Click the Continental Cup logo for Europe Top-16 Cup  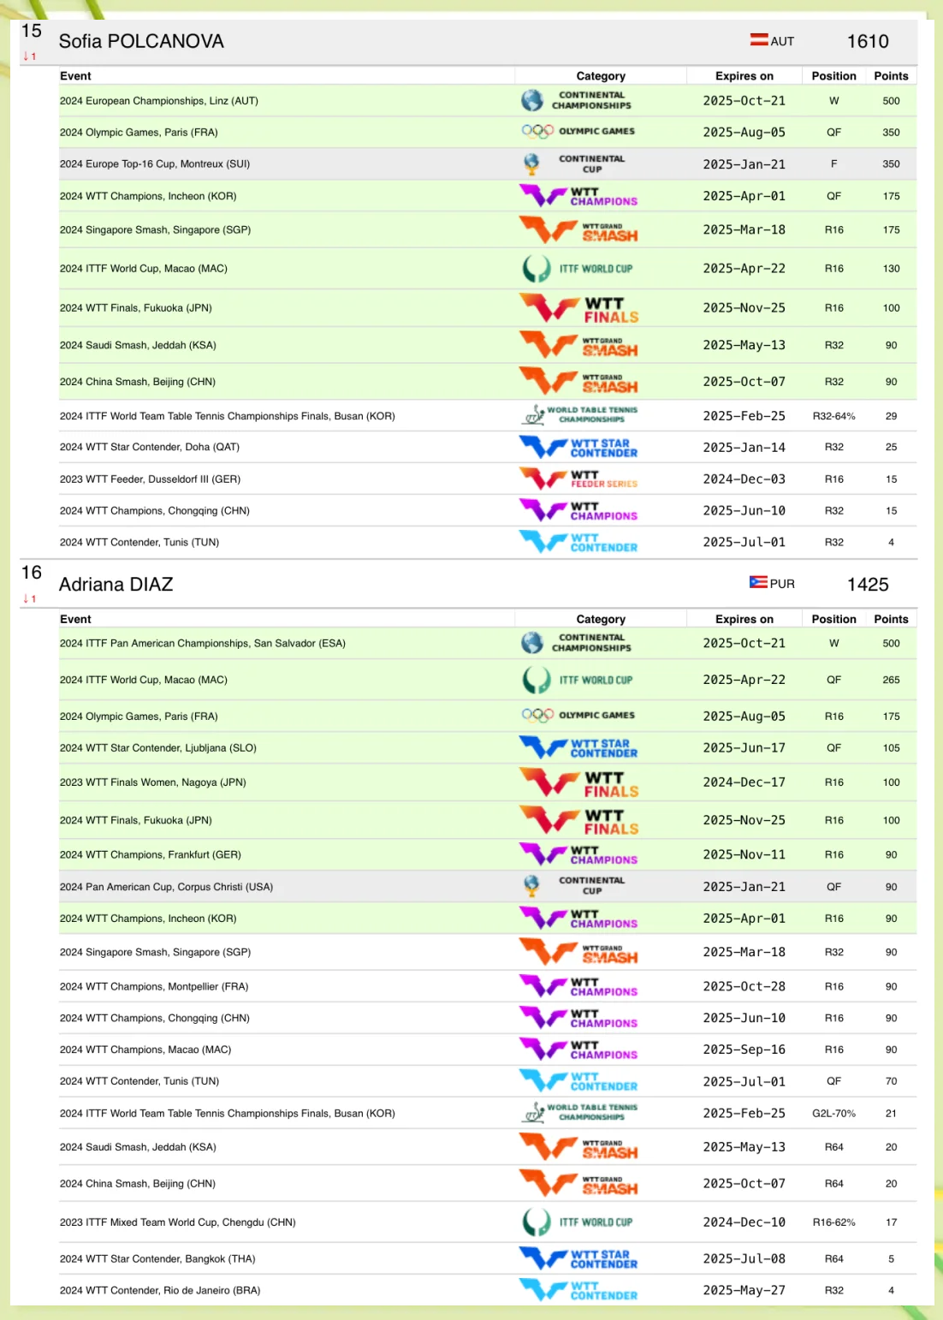(574, 164)
